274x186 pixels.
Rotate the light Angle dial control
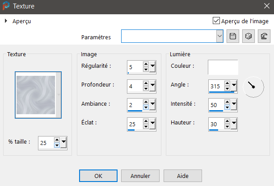253,87
